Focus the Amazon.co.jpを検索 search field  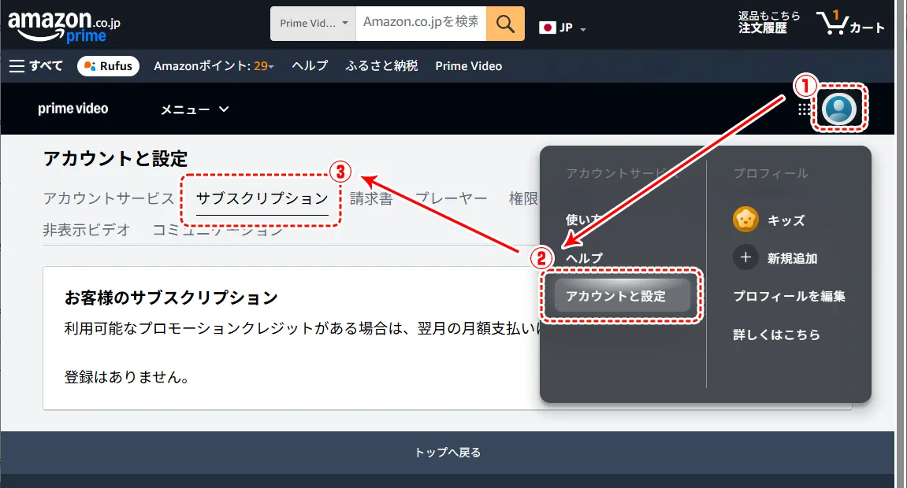421,24
